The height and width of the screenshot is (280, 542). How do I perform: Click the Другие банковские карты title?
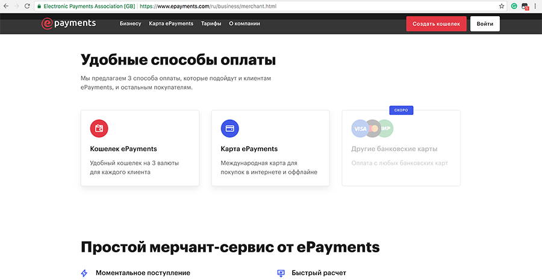pos(394,149)
